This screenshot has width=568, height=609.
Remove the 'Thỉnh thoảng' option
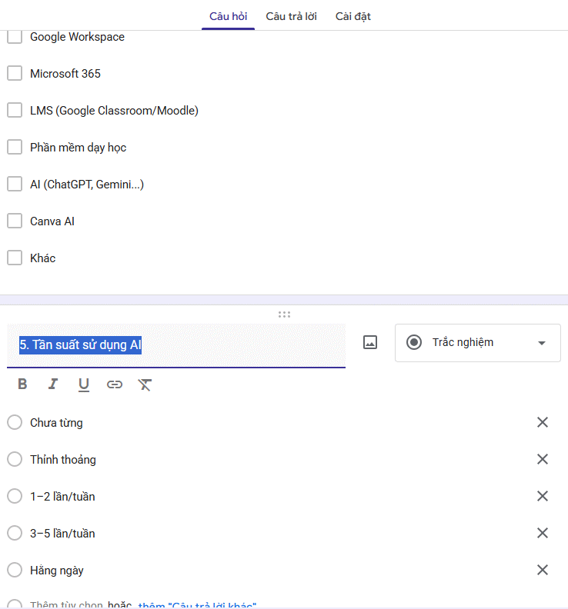(x=543, y=459)
